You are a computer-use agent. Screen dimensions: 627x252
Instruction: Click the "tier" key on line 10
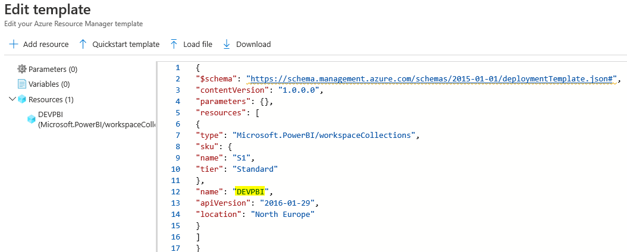[209, 169]
